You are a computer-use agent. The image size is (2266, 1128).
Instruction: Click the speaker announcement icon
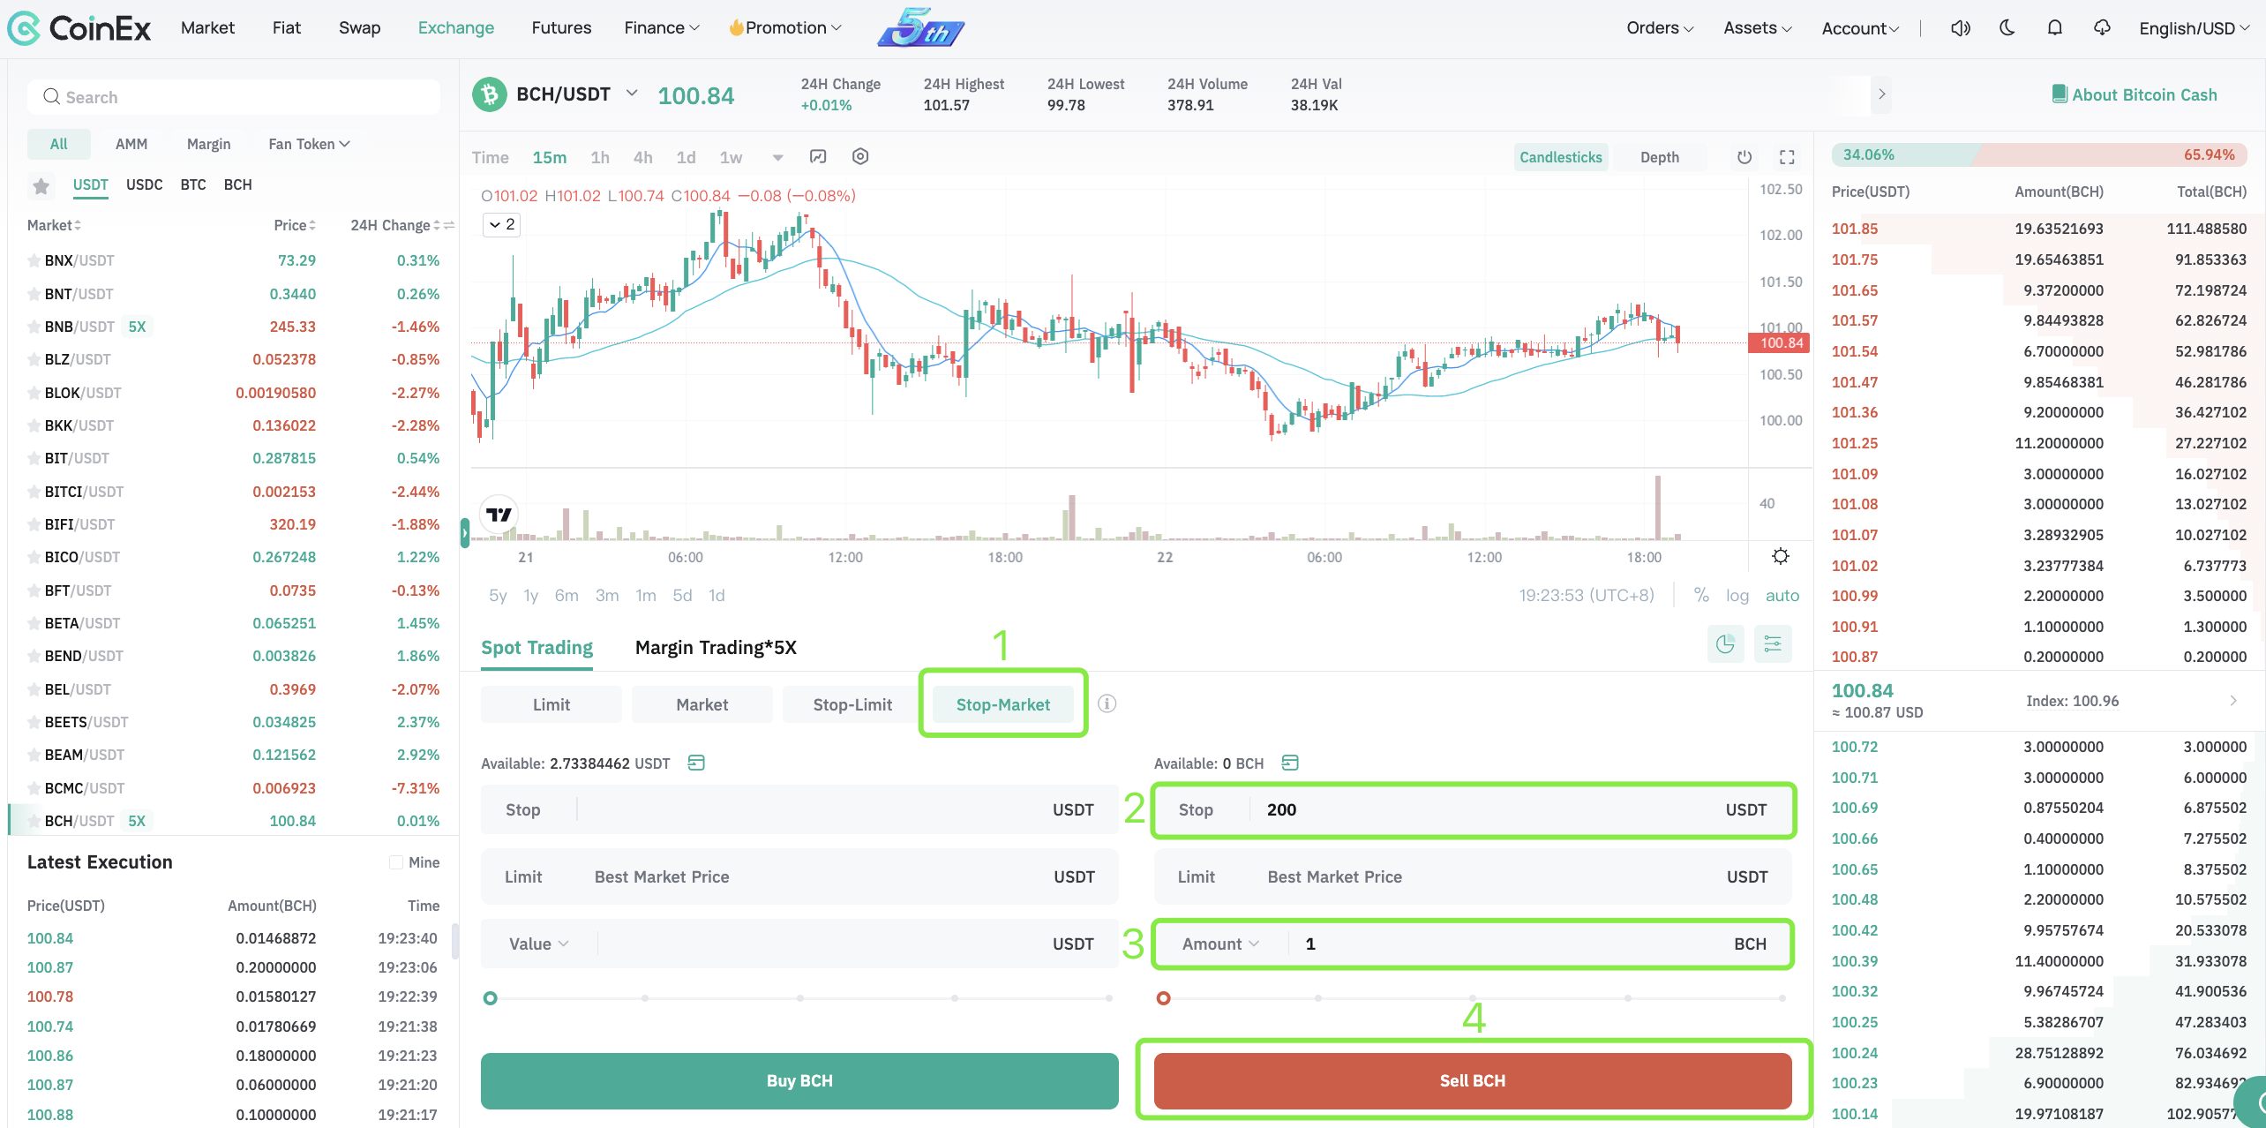pos(1960,28)
